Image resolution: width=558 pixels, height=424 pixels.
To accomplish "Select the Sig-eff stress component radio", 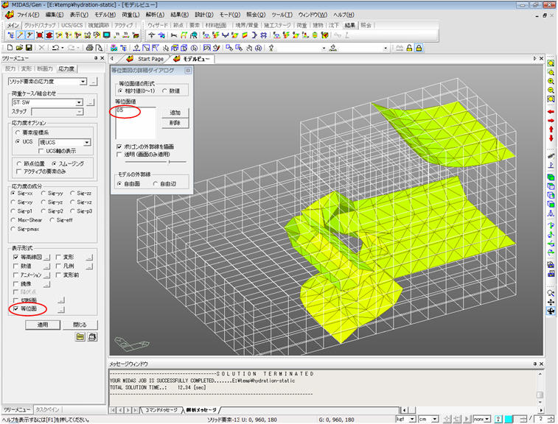I will pyautogui.click(x=52, y=220).
